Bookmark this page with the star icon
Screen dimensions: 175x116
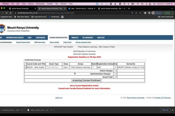pos(140,13)
